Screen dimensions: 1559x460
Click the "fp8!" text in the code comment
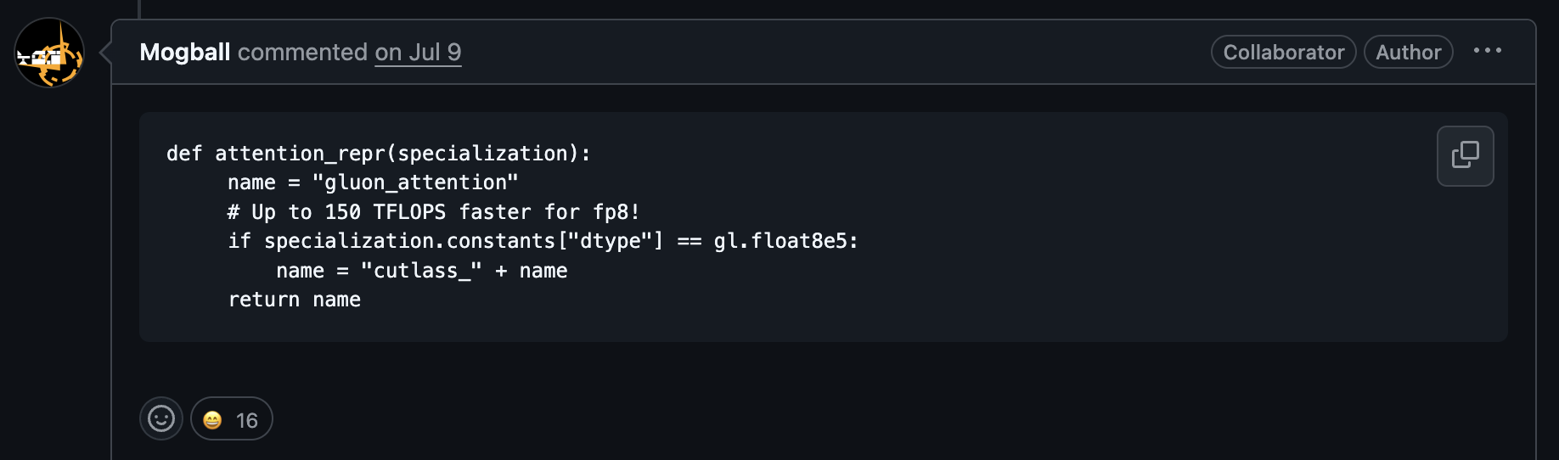[x=616, y=212]
